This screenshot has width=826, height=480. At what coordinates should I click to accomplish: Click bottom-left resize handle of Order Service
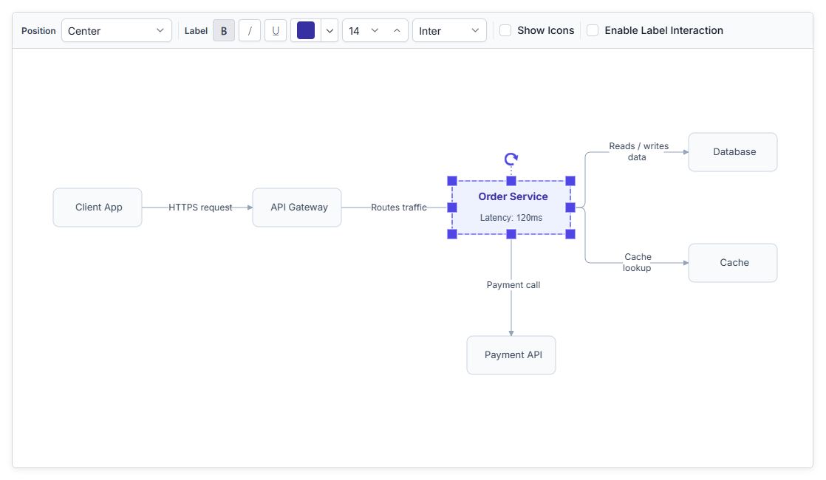(452, 234)
